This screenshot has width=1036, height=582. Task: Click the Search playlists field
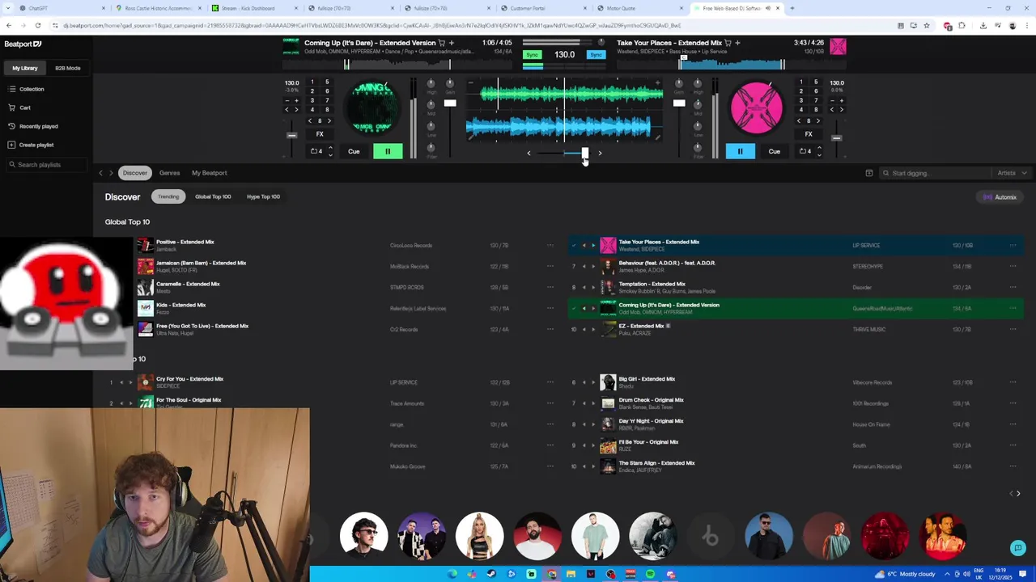point(45,165)
